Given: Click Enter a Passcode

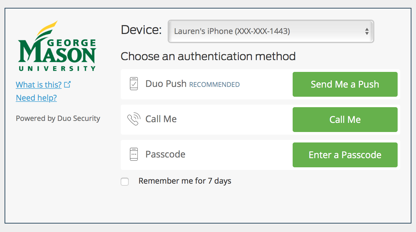Looking at the screenshot, I should coord(345,155).
